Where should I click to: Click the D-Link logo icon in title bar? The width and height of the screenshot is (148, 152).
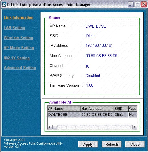pyautogui.click(x=4, y=5)
